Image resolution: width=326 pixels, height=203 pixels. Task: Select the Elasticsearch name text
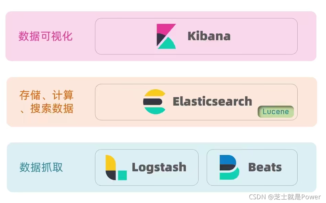[212, 101]
